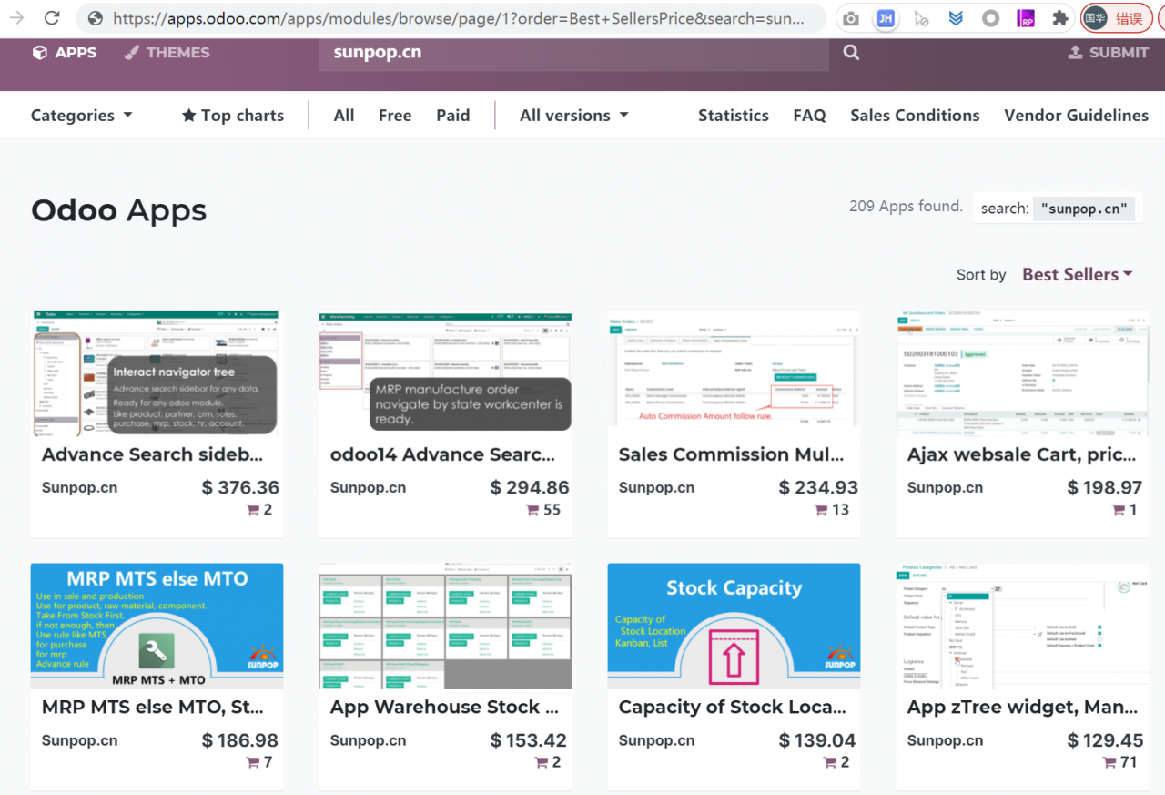Switch to the THEMES tab

tap(167, 53)
